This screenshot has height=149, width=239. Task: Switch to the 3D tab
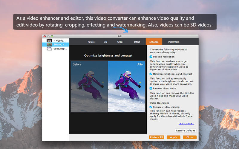point(105,42)
